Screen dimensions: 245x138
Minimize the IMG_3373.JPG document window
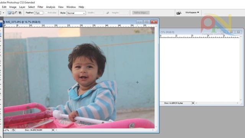click(139, 22)
